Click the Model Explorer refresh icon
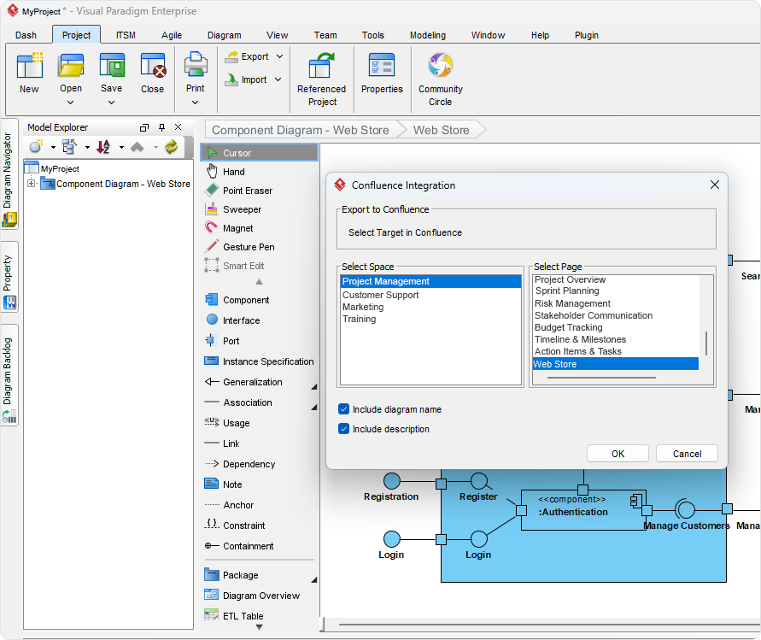Screen dimensions: 761x640 tap(171, 147)
